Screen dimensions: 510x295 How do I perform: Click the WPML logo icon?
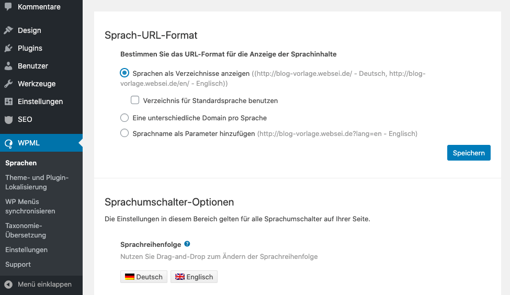click(x=8, y=143)
